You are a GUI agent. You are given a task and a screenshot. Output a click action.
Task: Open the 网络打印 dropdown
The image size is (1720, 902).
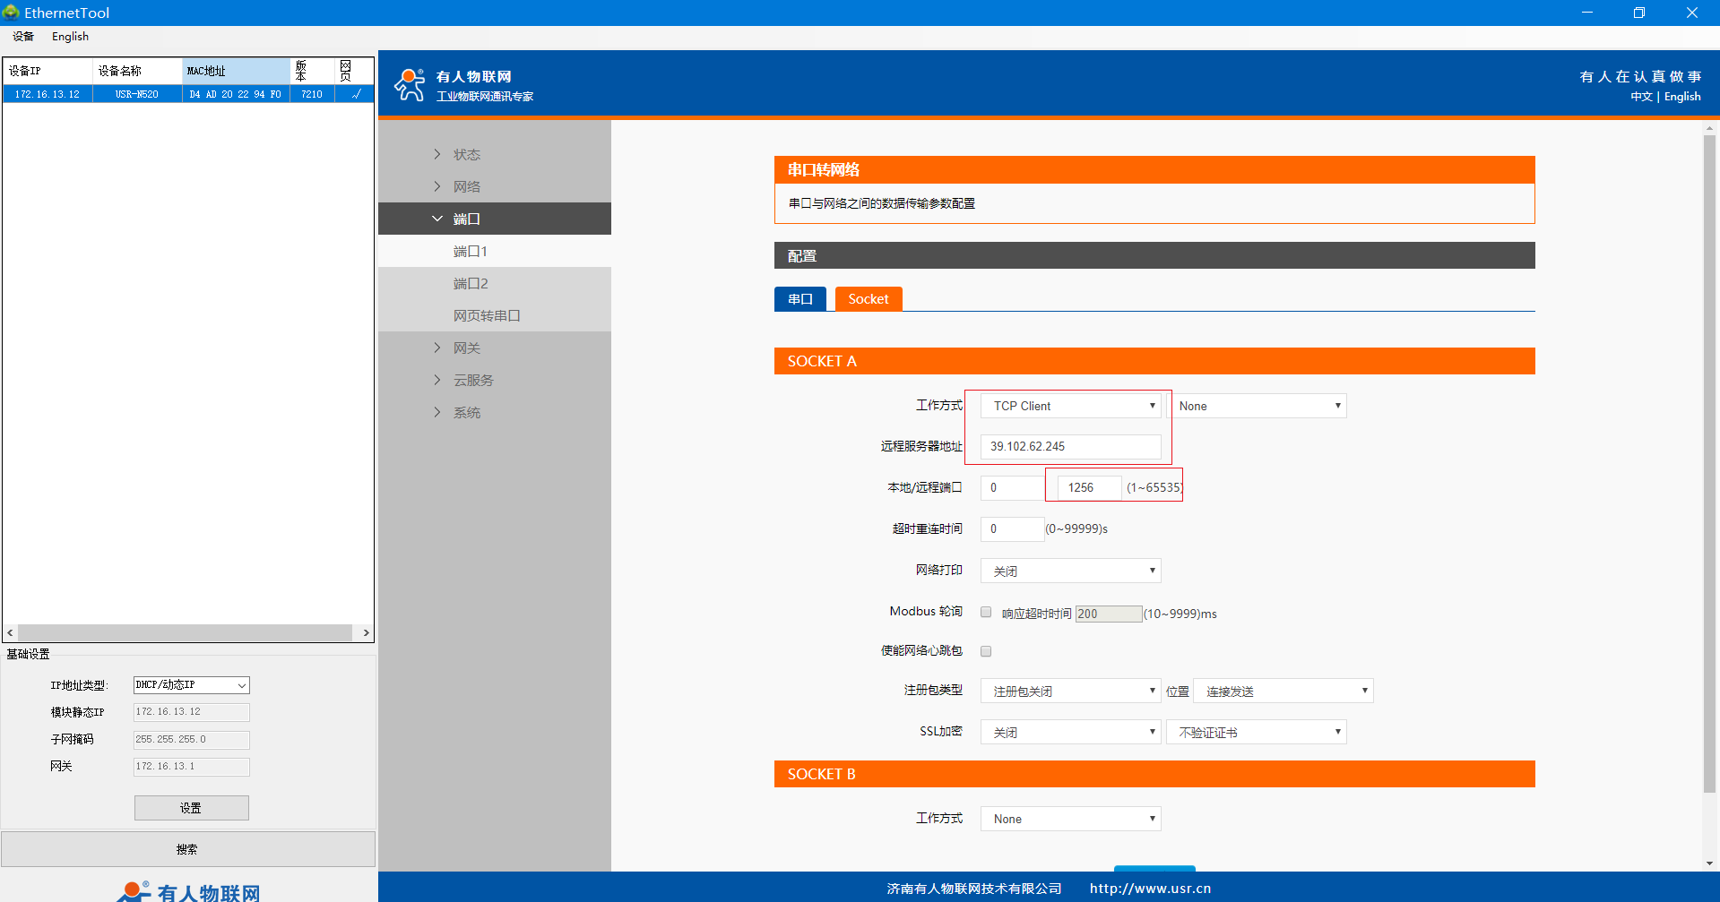(x=1070, y=571)
